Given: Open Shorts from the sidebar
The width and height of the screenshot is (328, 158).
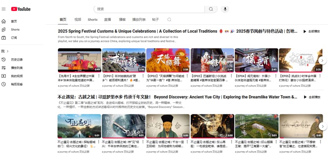Looking at the screenshot, I should coord(15,30).
